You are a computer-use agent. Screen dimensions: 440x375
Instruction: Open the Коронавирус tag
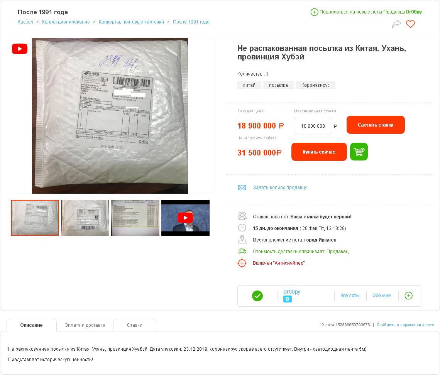coord(315,85)
